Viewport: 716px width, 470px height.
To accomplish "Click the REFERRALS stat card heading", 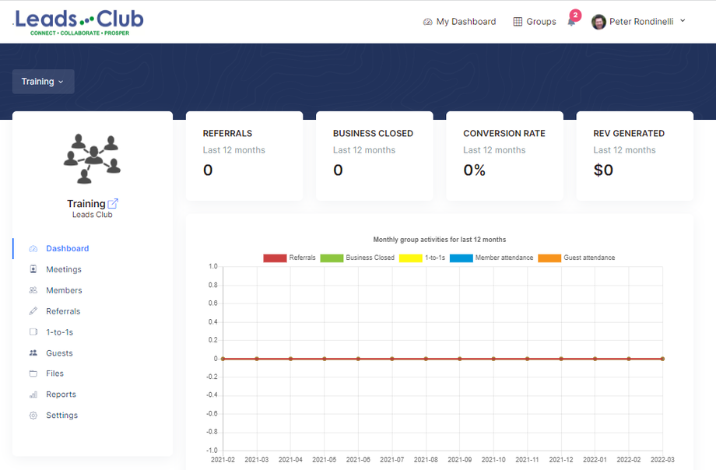I will click(227, 133).
